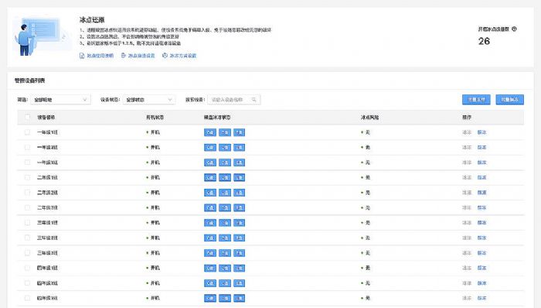Viewport: 541px width, 308px height.
Task: Open the 冰冻方式设置 clock icon
Action: tap(165, 55)
